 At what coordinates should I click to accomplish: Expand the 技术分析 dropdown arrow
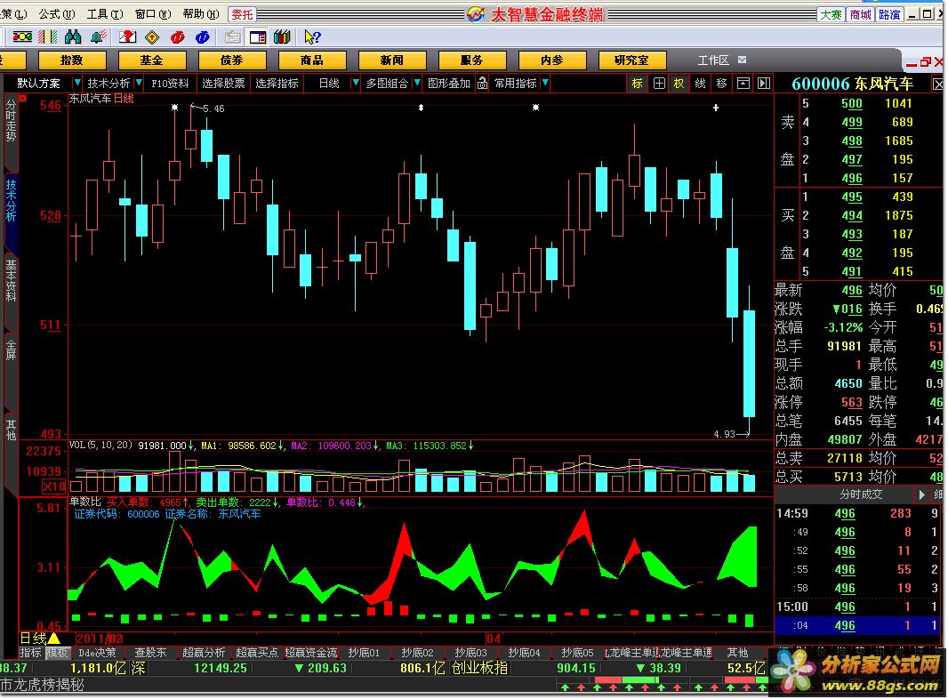139,83
